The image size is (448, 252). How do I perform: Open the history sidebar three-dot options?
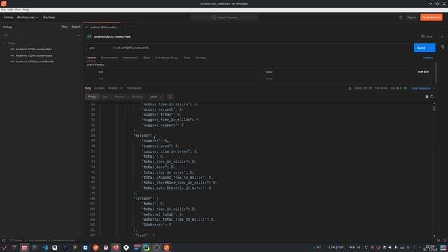(79, 36)
